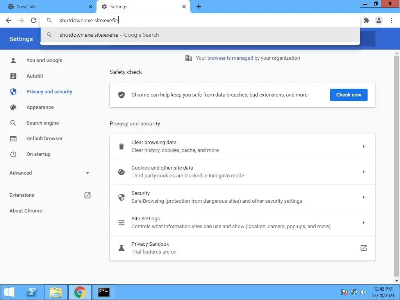Click the browser forward arrow
The width and height of the screenshot is (400, 300).
coord(21,20)
